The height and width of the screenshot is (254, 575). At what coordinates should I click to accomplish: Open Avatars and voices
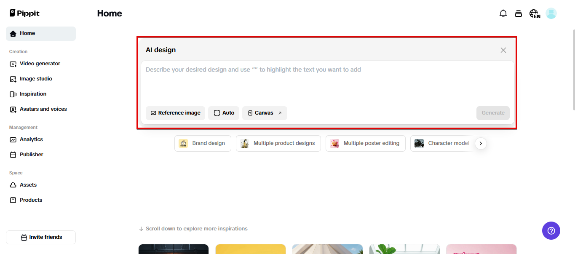click(43, 109)
